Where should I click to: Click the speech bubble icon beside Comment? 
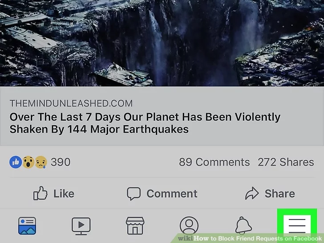click(x=134, y=194)
